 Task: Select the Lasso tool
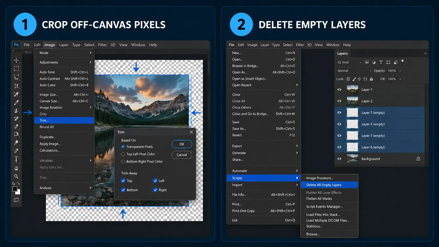pos(16,77)
